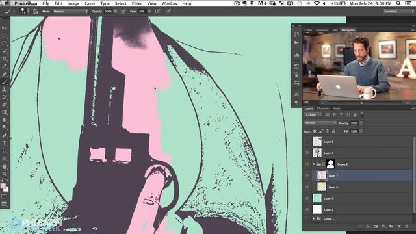416x234 pixels.
Task: Click the Navigator zoom percentage field
Action: click(x=306, y=103)
